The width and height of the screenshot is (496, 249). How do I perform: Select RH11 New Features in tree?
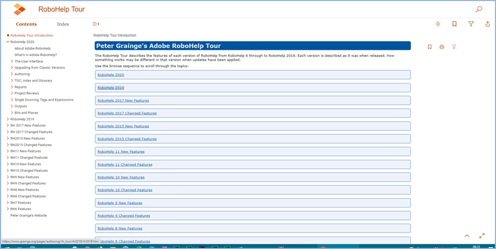(x=25, y=151)
